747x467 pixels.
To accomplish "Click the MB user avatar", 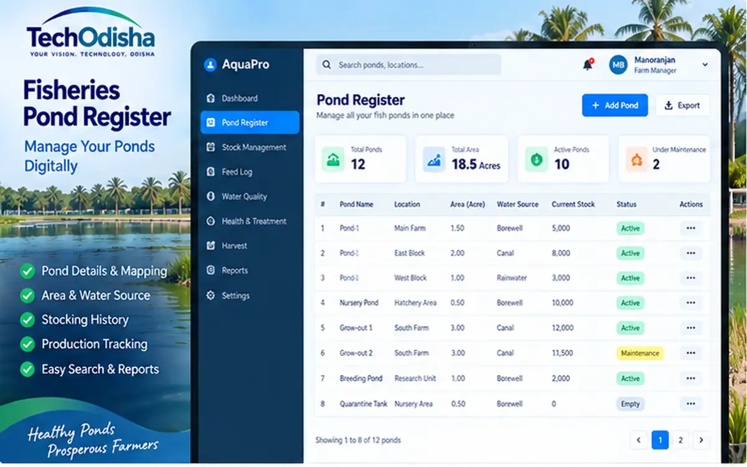I will 618,64.
